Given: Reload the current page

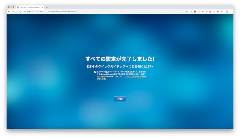Looking at the screenshot, I should pyautogui.click(x=17, y=12).
